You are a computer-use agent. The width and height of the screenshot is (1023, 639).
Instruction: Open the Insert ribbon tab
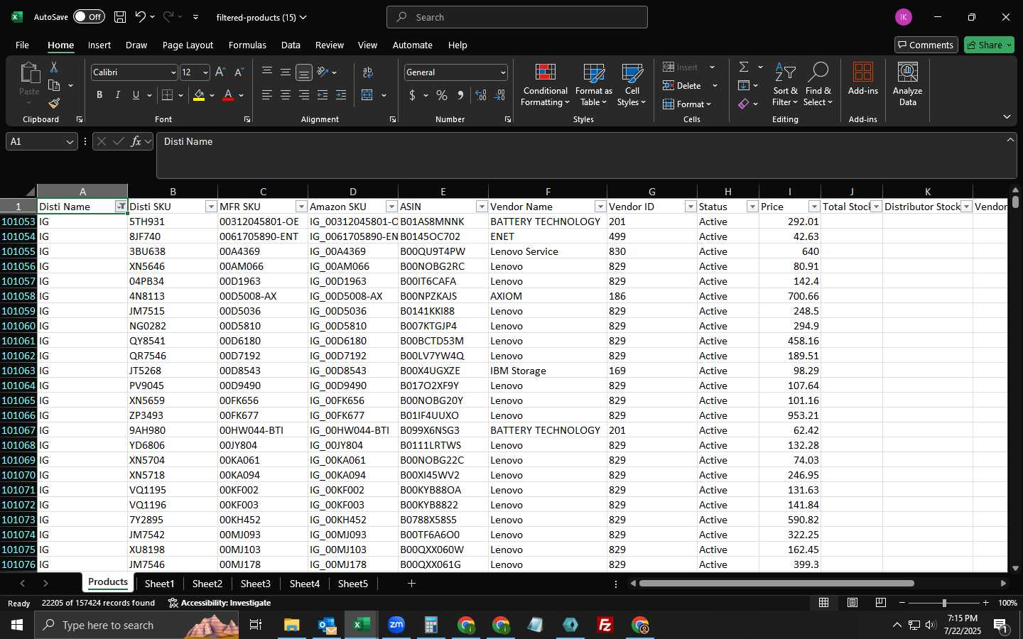click(99, 45)
